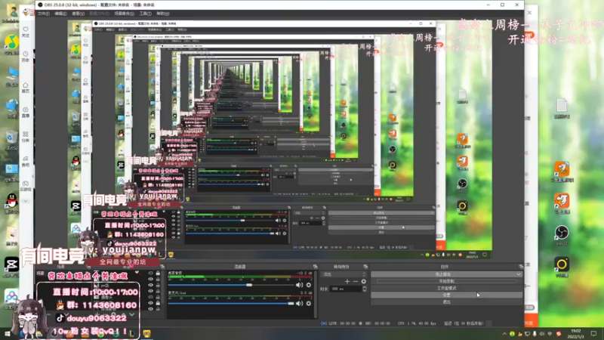Click CPU 1.7% status text in outermost OBS

pos(406,323)
